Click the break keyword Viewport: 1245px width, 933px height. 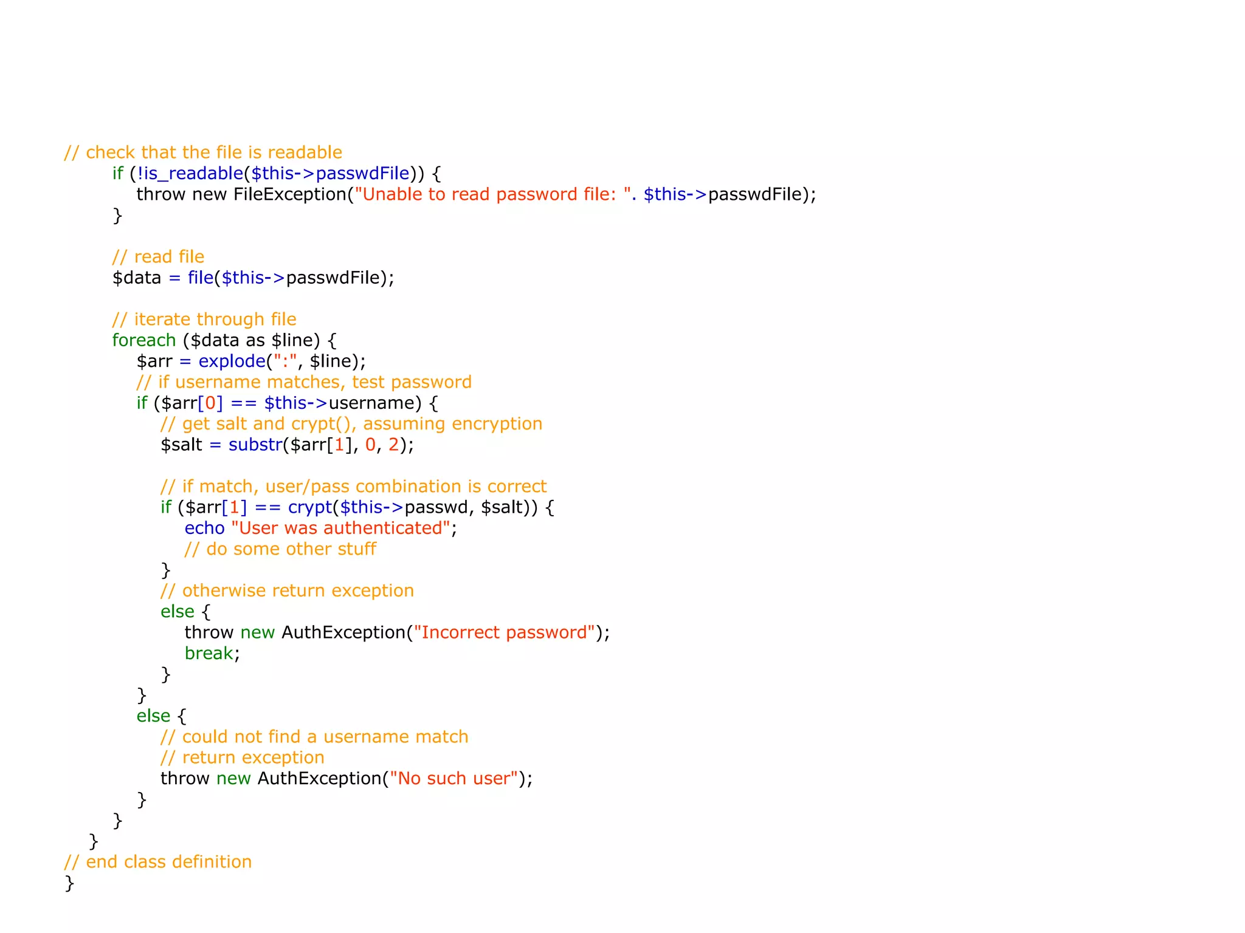209,654
